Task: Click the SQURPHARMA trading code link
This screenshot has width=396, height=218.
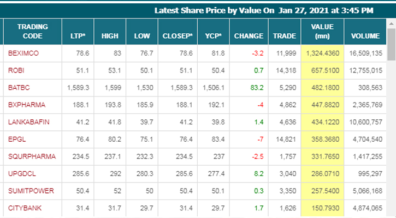Action: (x=32, y=156)
